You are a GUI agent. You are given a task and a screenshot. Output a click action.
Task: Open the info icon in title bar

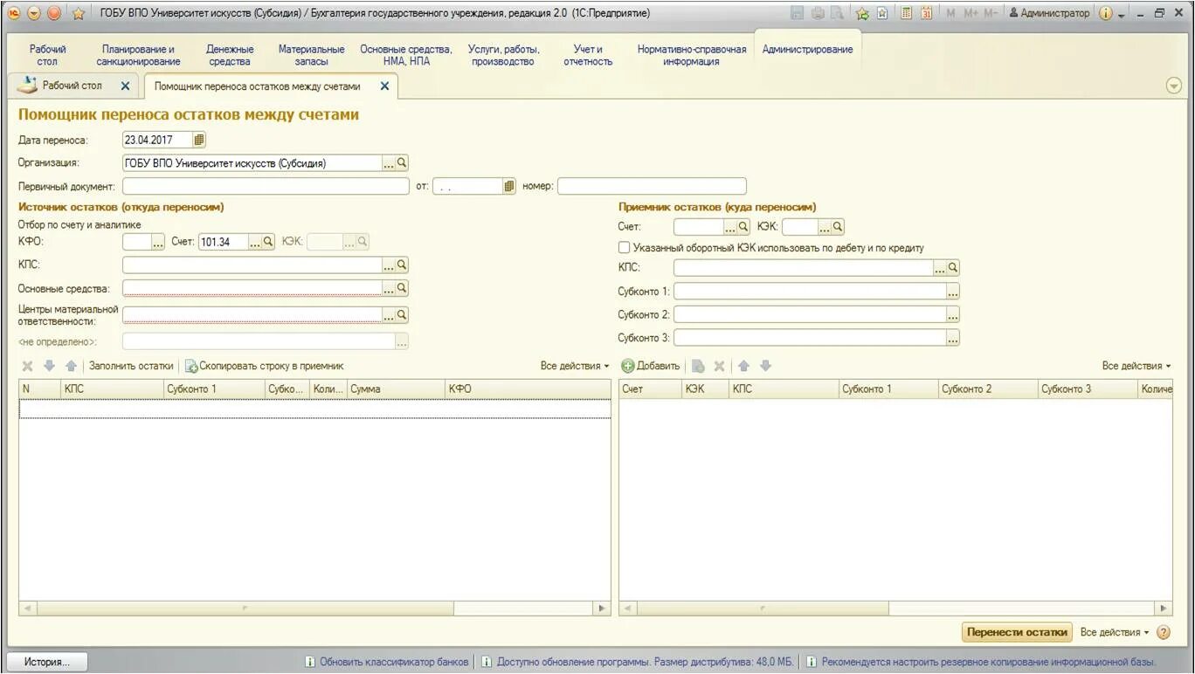pos(1106,13)
